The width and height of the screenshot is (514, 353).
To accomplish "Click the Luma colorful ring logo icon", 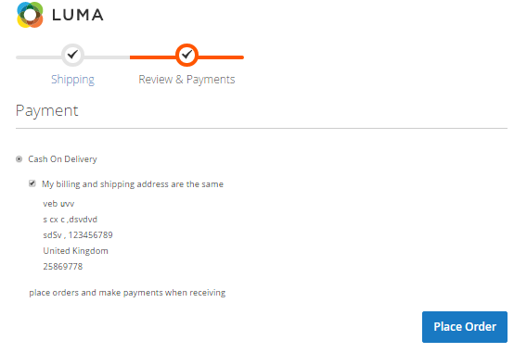I will coord(30,15).
